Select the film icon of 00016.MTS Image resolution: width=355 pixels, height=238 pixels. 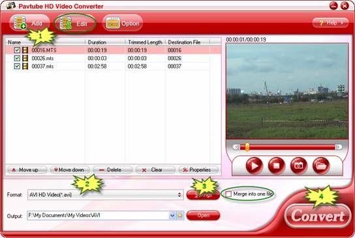[25, 50]
